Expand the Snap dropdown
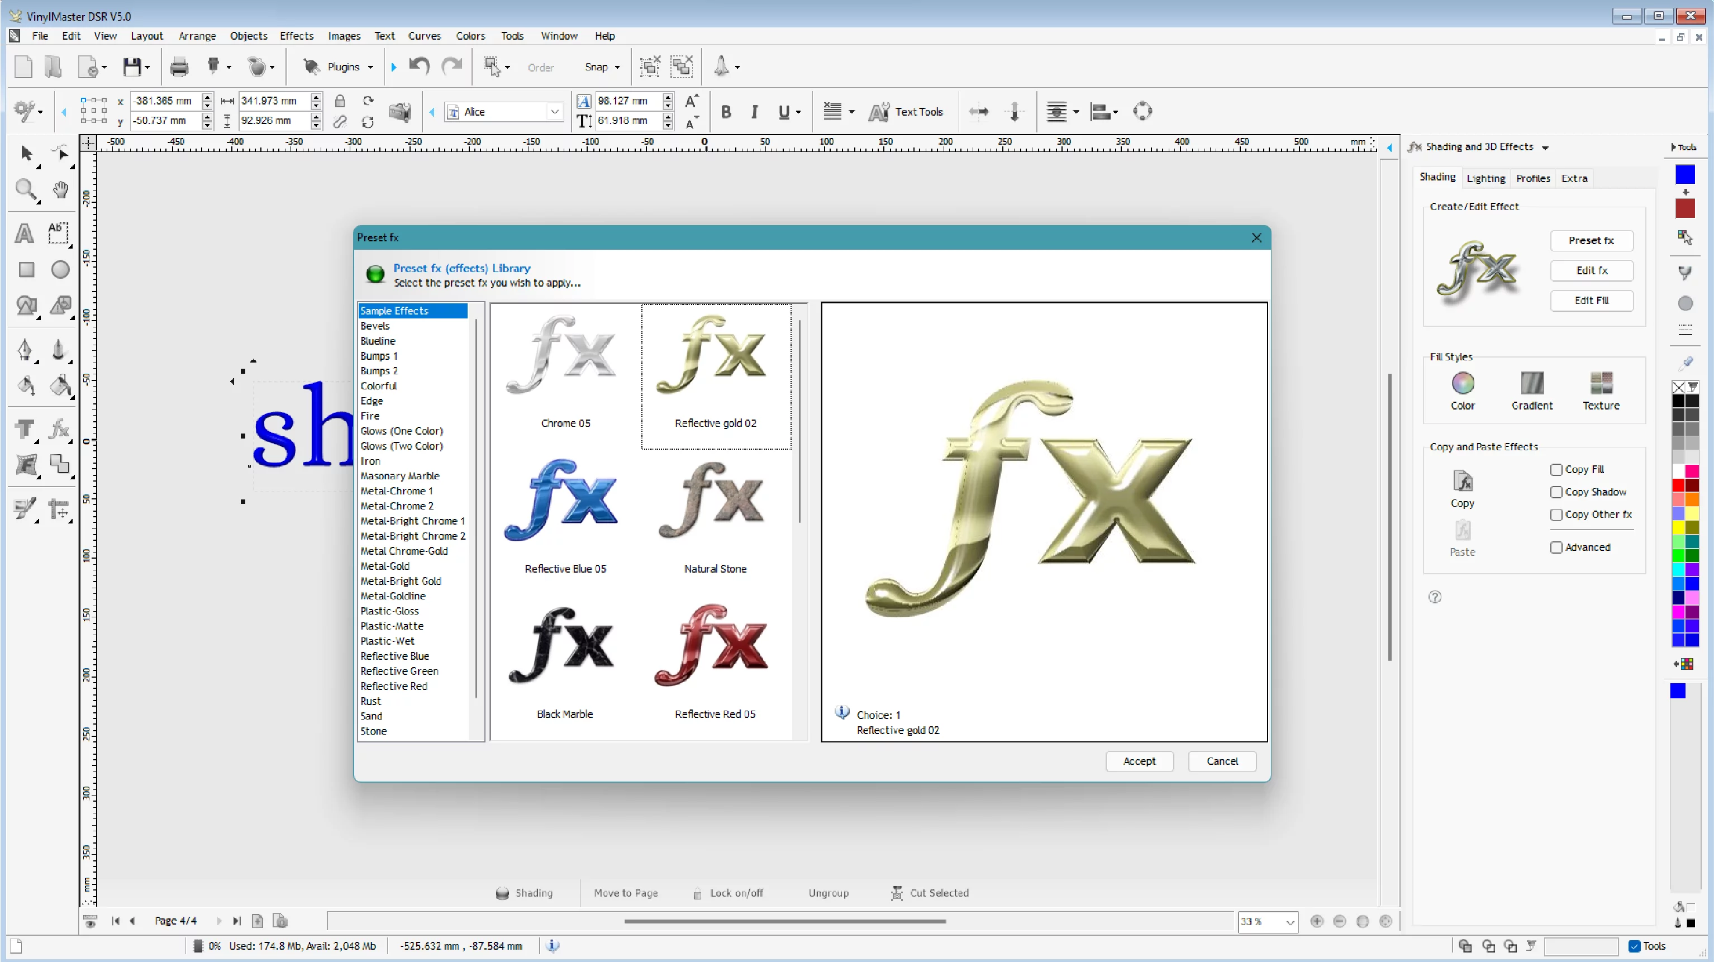This screenshot has width=1714, height=962. (x=617, y=67)
